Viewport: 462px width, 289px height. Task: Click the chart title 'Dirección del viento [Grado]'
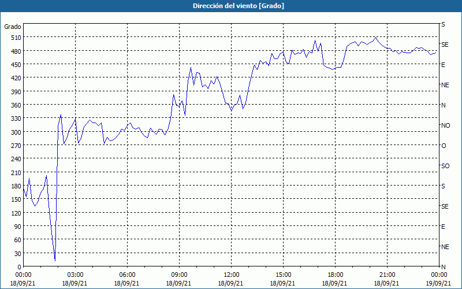(x=239, y=6)
